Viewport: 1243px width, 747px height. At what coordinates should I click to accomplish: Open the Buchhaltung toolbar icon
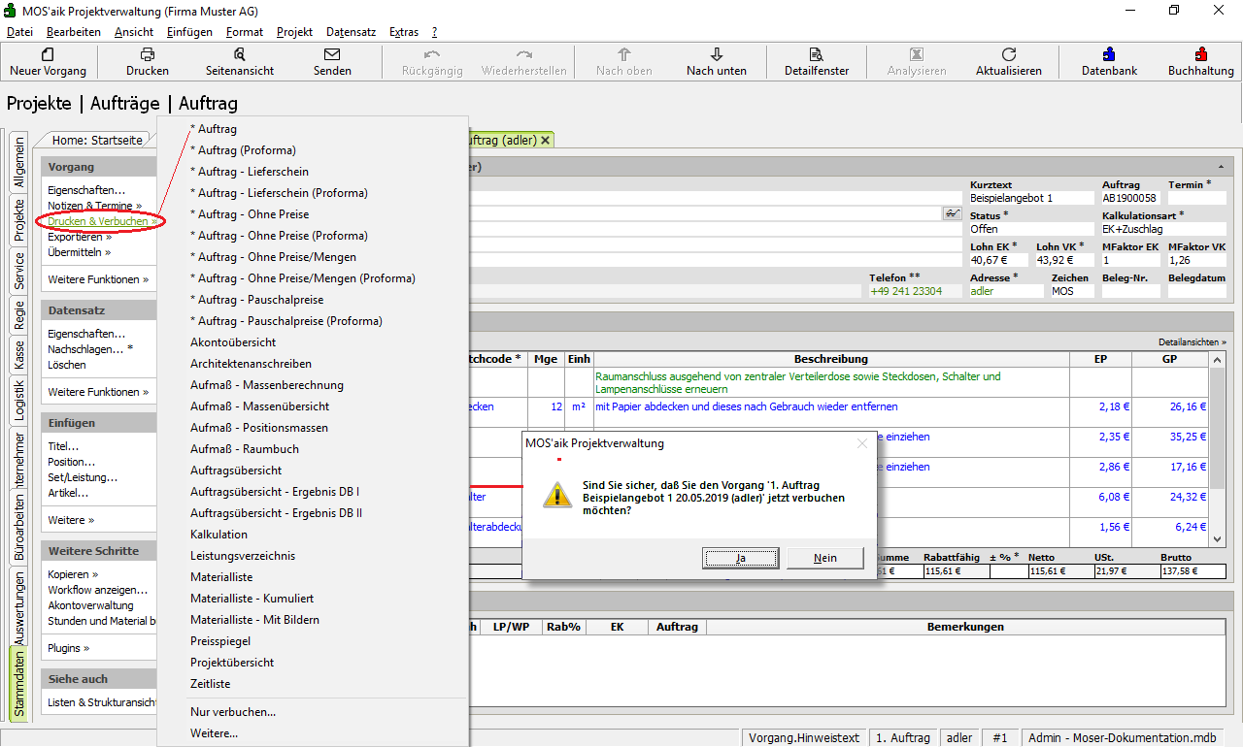point(1200,55)
